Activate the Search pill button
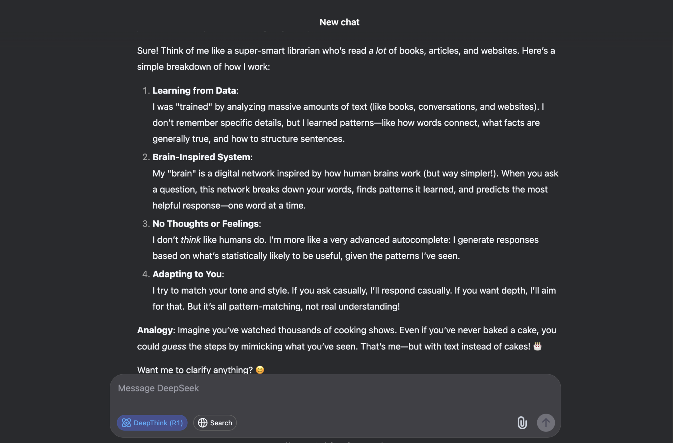Screen dimensions: 673x443 click(x=215, y=423)
